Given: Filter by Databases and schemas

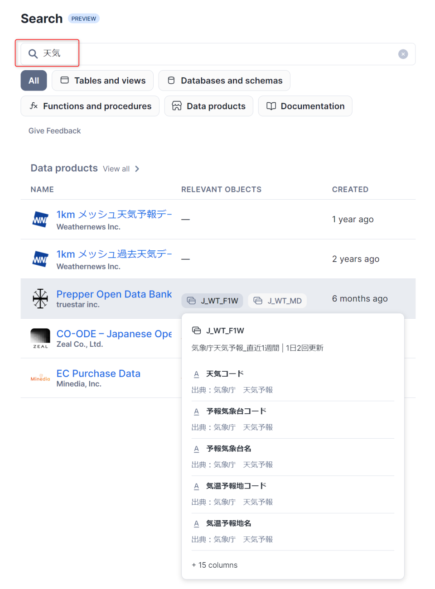Looking at the screenshot, I should (x=224, y=81).
